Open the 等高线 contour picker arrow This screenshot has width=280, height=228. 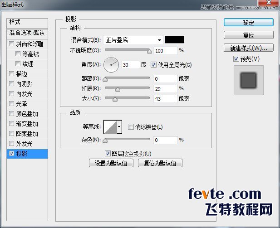pyautogui.click(x=119, y=127)
